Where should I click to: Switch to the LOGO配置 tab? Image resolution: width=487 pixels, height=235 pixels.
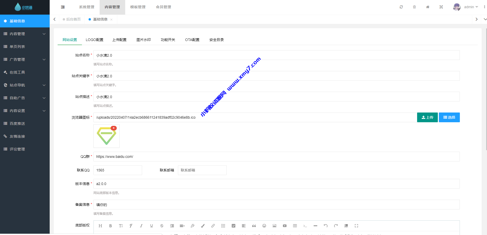coord(94,40)
